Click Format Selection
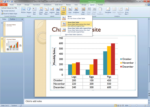 [8, 11]
